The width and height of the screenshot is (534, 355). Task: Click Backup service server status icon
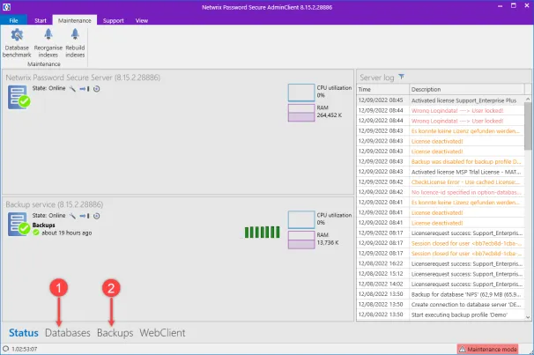19,225
